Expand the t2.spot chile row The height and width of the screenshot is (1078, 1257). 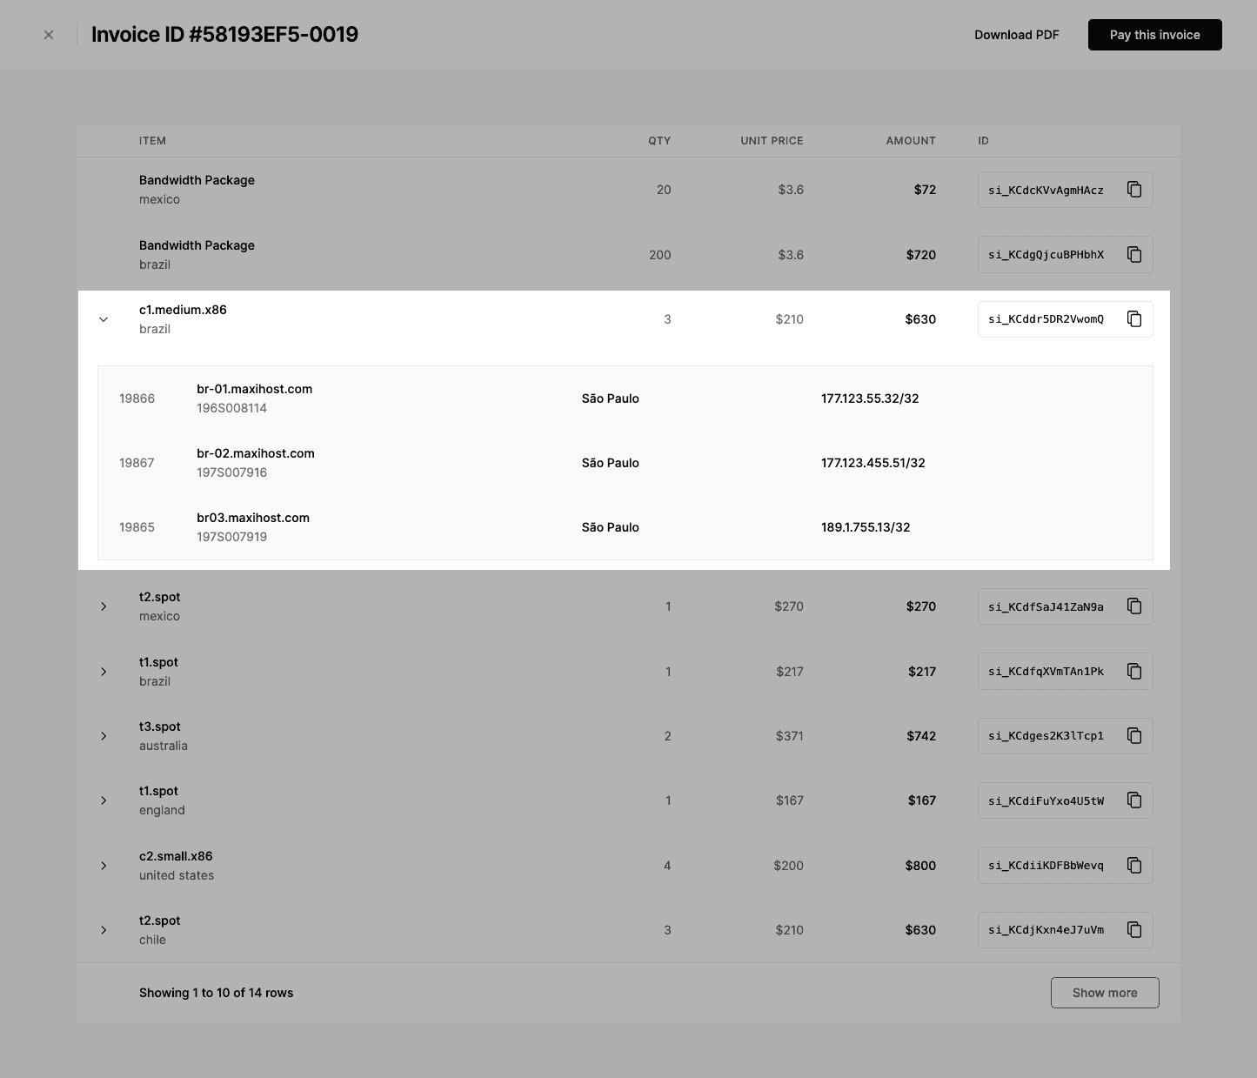click(104, 929)
